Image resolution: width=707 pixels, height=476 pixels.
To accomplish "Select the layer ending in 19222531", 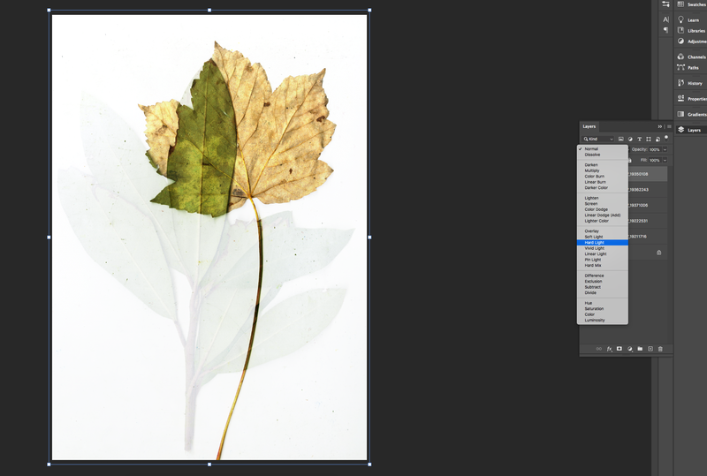I will coord(647,221).
